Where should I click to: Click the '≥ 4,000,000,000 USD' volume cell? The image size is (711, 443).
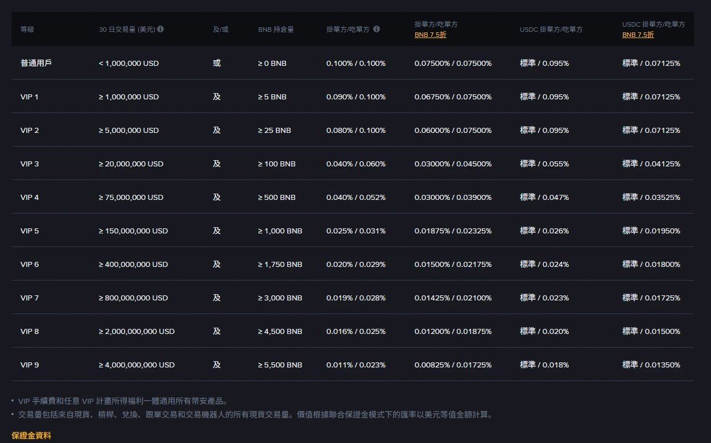click(x=137, y=365)
